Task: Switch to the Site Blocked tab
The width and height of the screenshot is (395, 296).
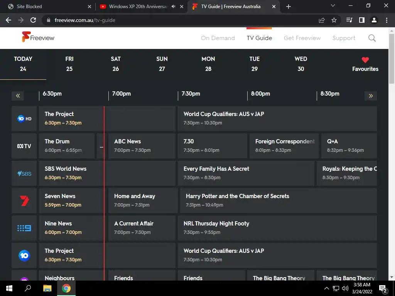Action: pos(48,7)
